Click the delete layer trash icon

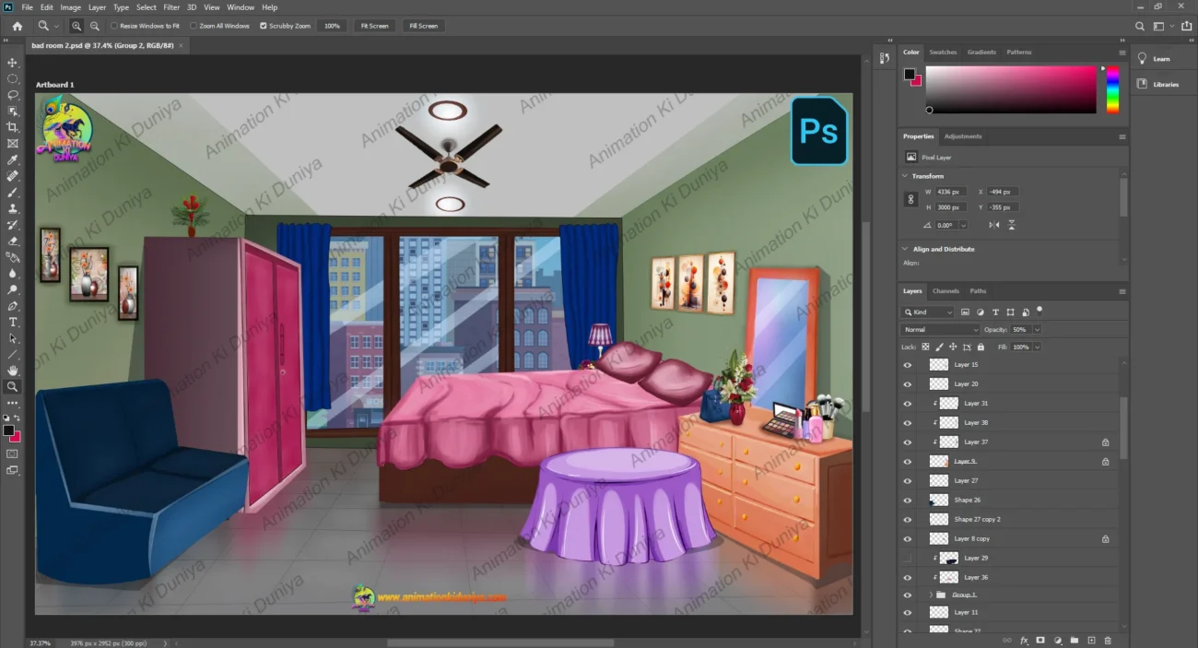(x=1108, y=640)
